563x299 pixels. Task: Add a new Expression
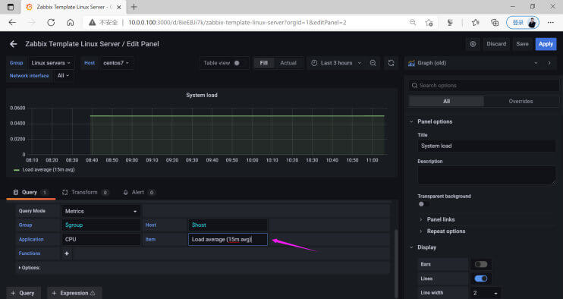(x=74, y=293)
